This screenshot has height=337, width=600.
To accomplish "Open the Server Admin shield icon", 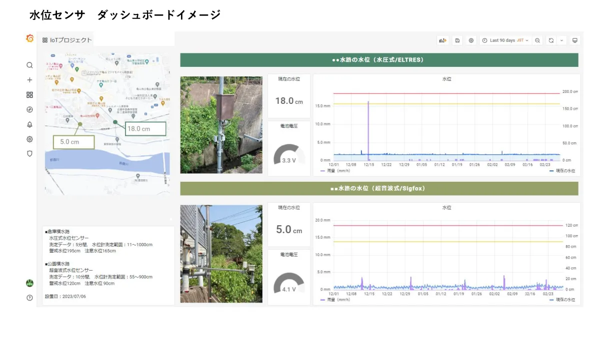I will [x=29, y=154].
